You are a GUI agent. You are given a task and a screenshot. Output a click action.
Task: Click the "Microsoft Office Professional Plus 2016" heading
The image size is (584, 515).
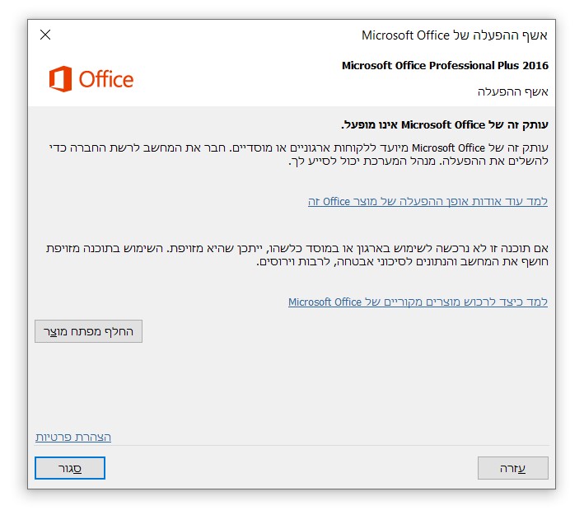pos(445,66)
